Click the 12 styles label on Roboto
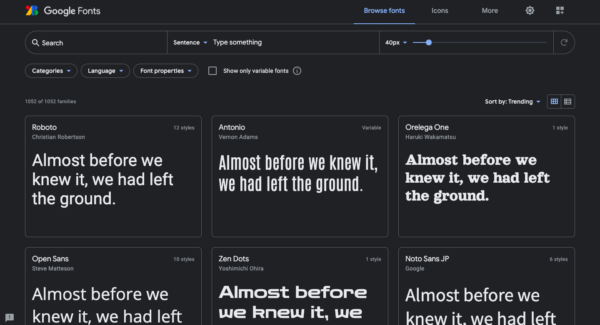The image size is (600, 325). [184, 128]
